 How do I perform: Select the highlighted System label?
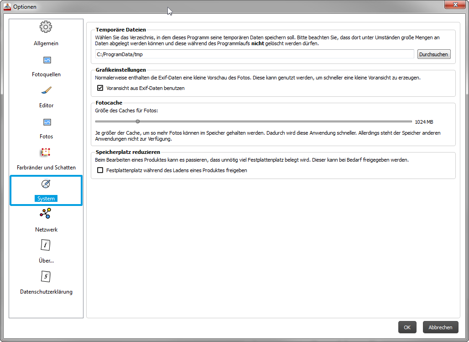point(46,198)
